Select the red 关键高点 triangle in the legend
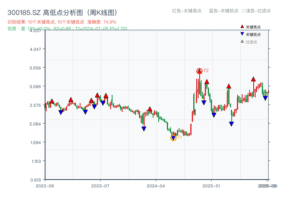Screen dimensions: 298x224 (242, 27)
